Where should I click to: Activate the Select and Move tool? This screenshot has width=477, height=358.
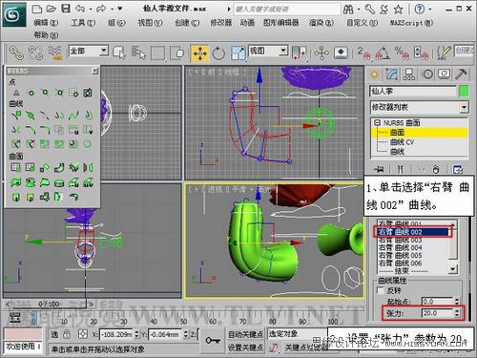click(x=199, y=53)
